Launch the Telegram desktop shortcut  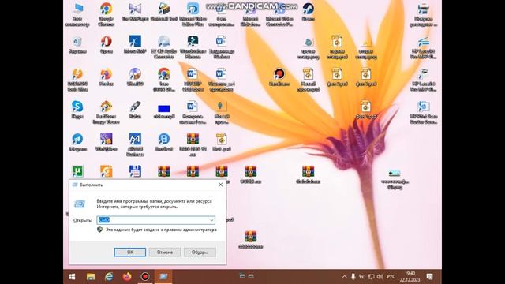(77, 140)
